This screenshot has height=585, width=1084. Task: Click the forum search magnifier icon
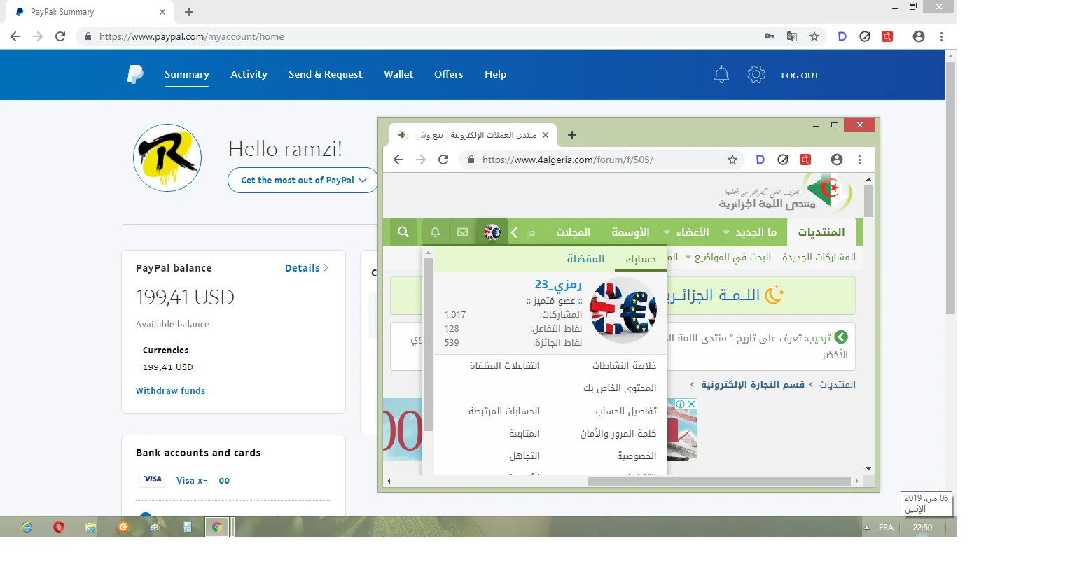(403, 232)
